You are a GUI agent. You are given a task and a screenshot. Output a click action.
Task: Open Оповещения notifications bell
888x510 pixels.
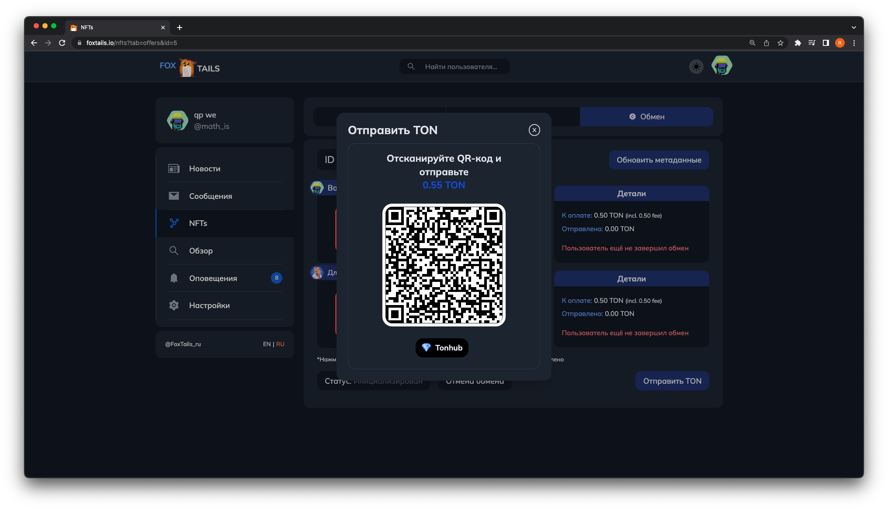click(213, 278)
